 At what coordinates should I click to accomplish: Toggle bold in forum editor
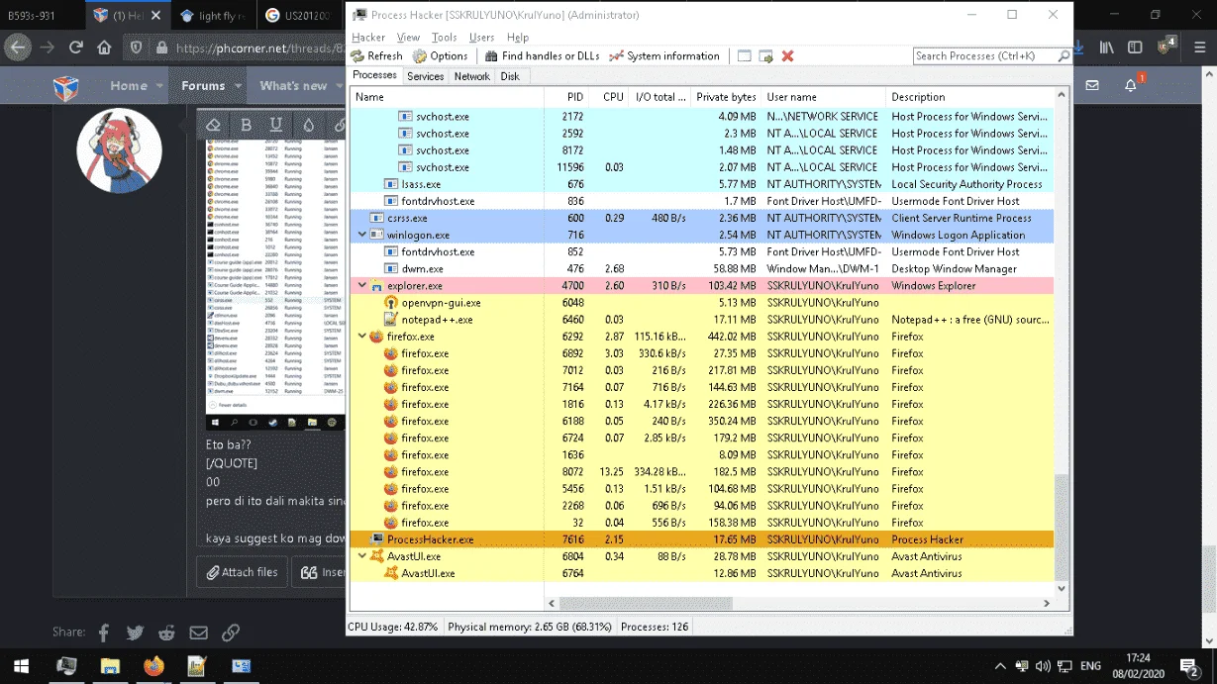(246, 125)
